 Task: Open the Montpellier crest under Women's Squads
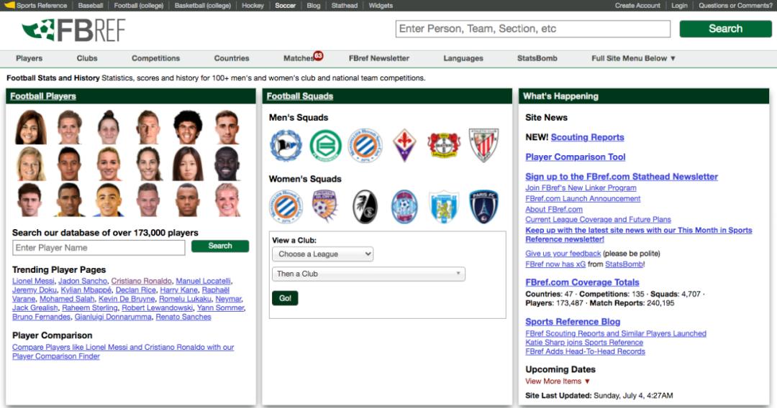tap(286, 207)
